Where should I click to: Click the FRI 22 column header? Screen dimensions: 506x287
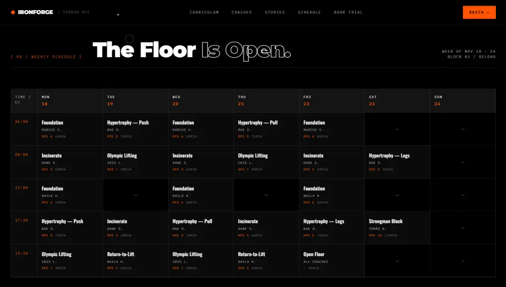(x=332, y=100)
